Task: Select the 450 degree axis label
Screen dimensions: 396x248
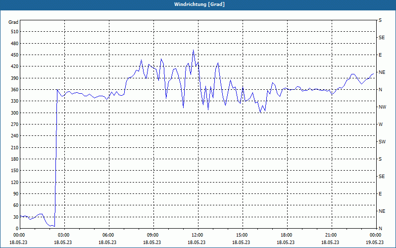Action: [x=14, y=55]
